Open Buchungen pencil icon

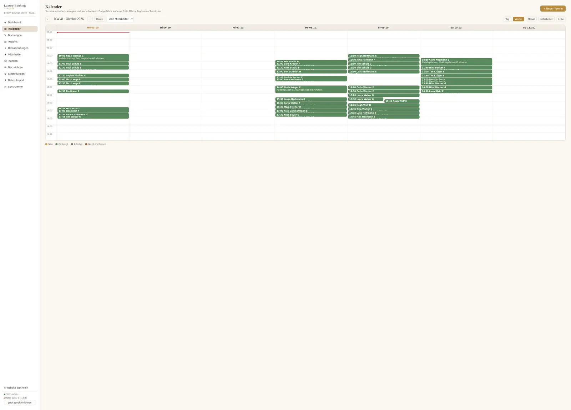pyautogui.click(x=5, y=35)
